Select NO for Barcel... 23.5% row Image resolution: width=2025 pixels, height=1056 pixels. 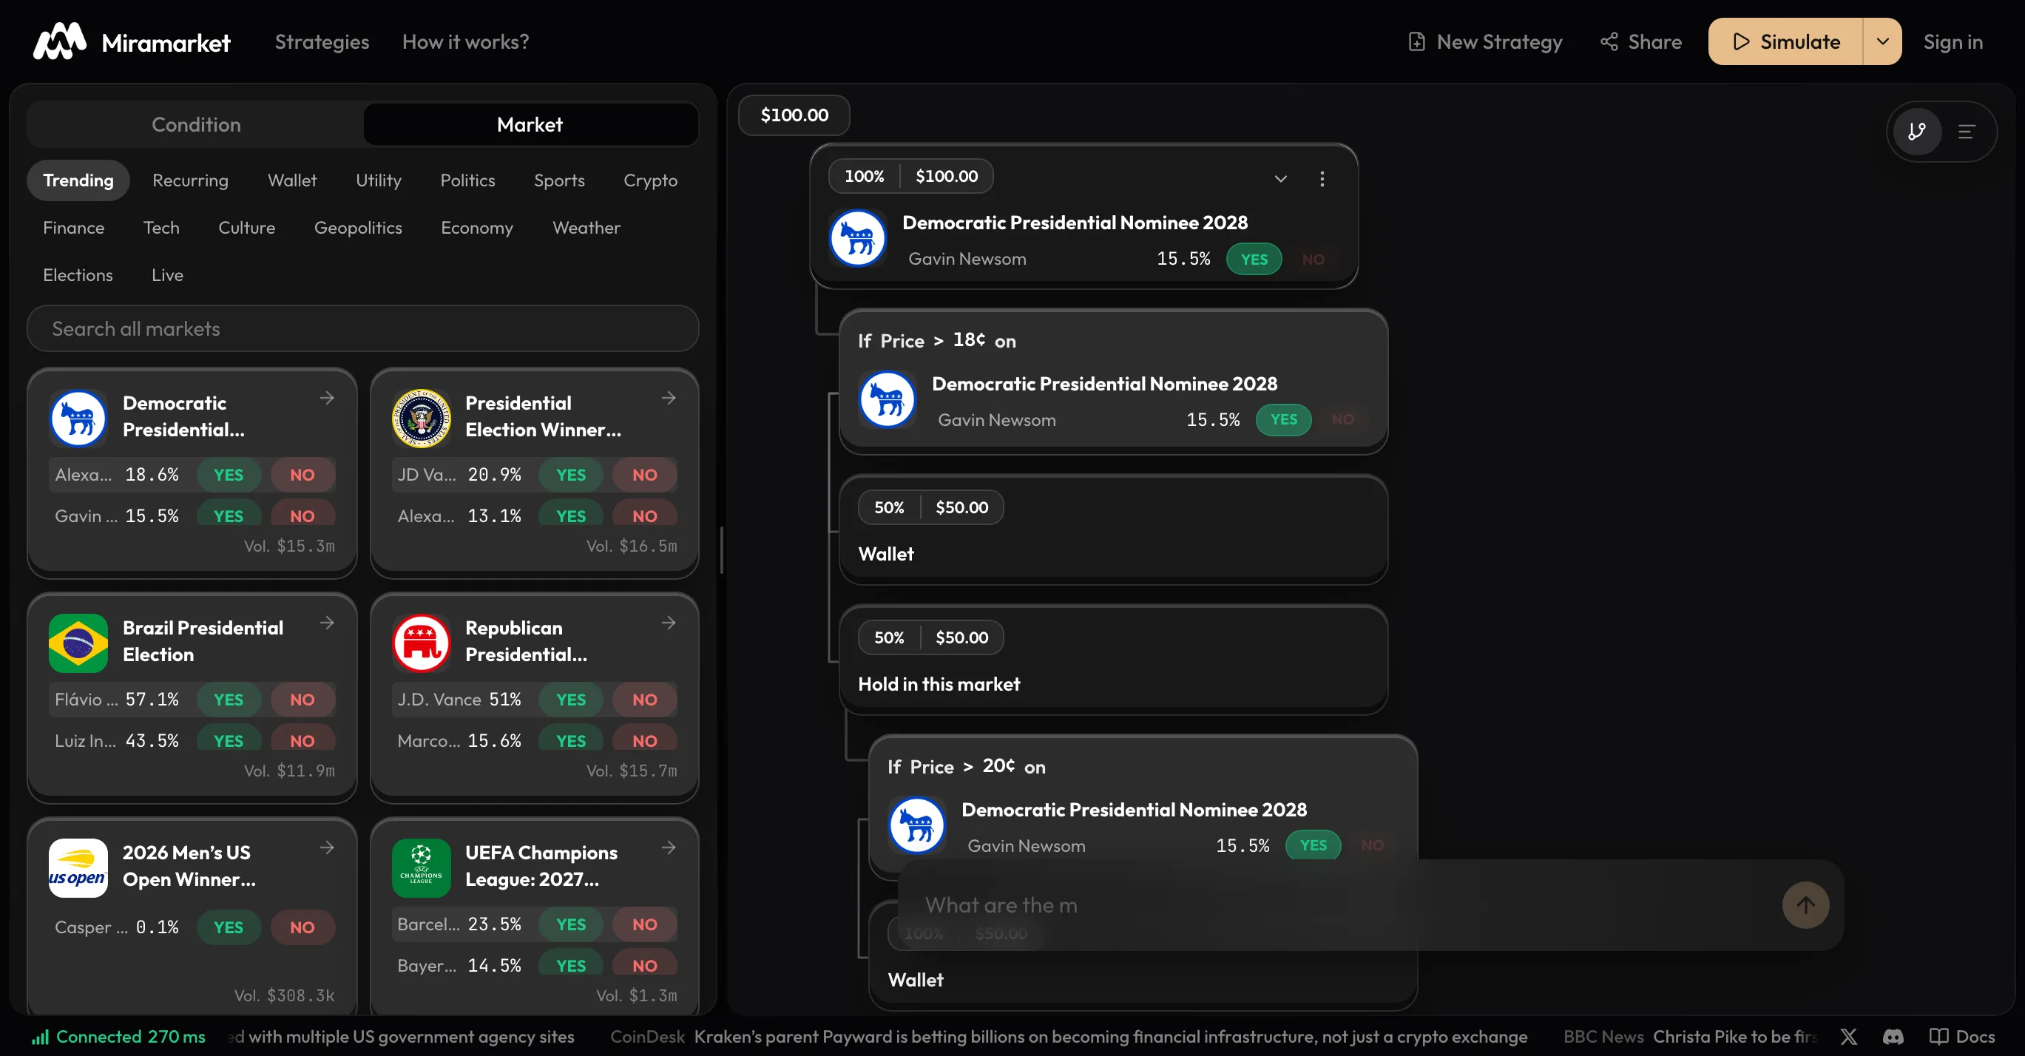coord(645,924)
